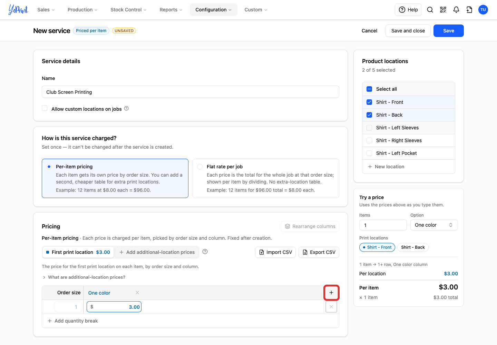
Task: Cancel the new service
Action: [x=369, y=31]
